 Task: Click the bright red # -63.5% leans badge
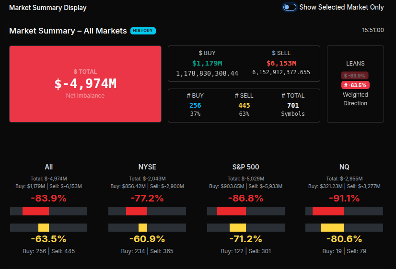355,85
